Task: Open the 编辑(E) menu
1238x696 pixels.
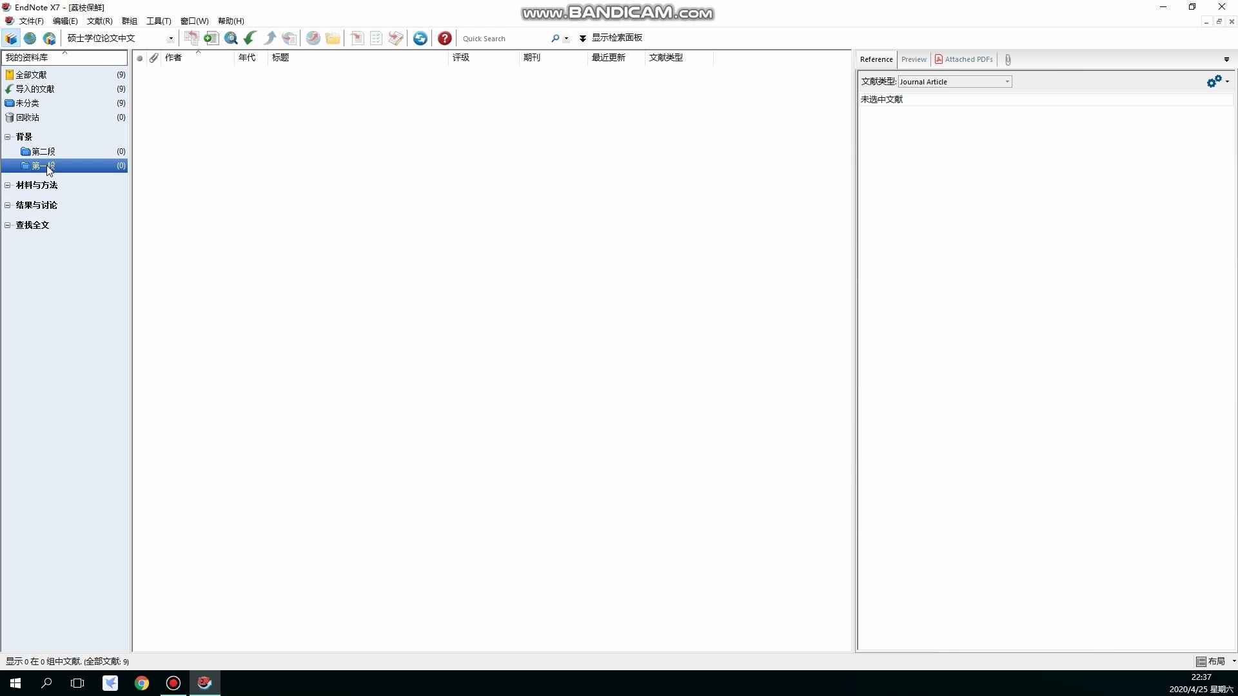Action: pos(65,21)
